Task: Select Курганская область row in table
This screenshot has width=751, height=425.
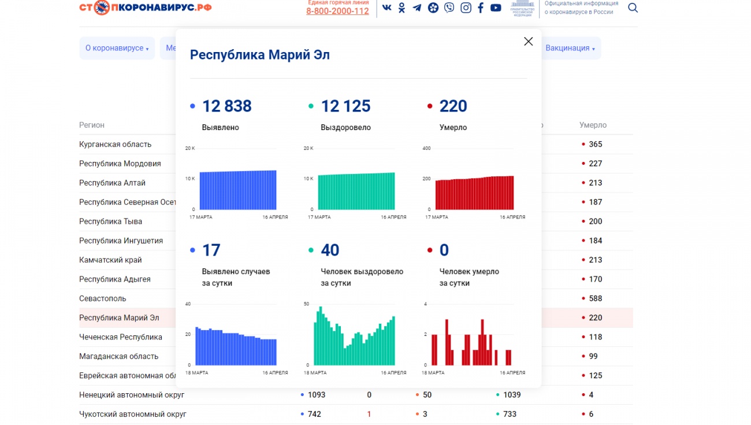Action: click(x=116, y=145)
